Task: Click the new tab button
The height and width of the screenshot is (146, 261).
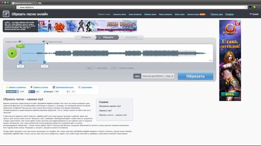Action: tap(40, 3)
